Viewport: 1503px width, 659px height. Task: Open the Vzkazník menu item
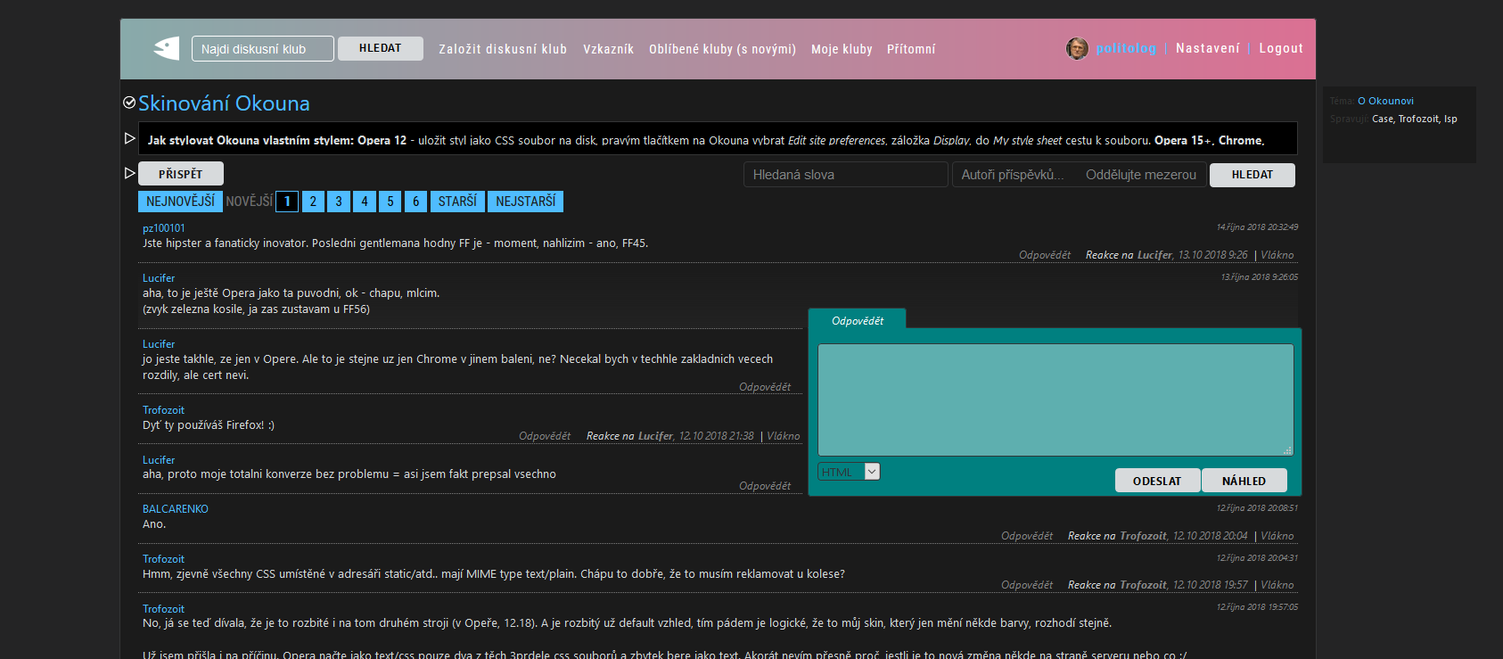tap(608, 49)
